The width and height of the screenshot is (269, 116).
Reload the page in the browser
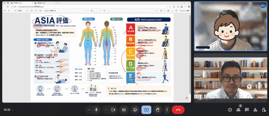click(x=8, y=7)
